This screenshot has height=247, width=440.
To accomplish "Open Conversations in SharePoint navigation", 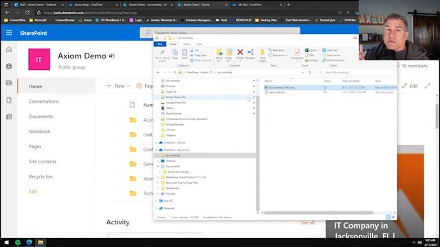I will pos(44,102).
